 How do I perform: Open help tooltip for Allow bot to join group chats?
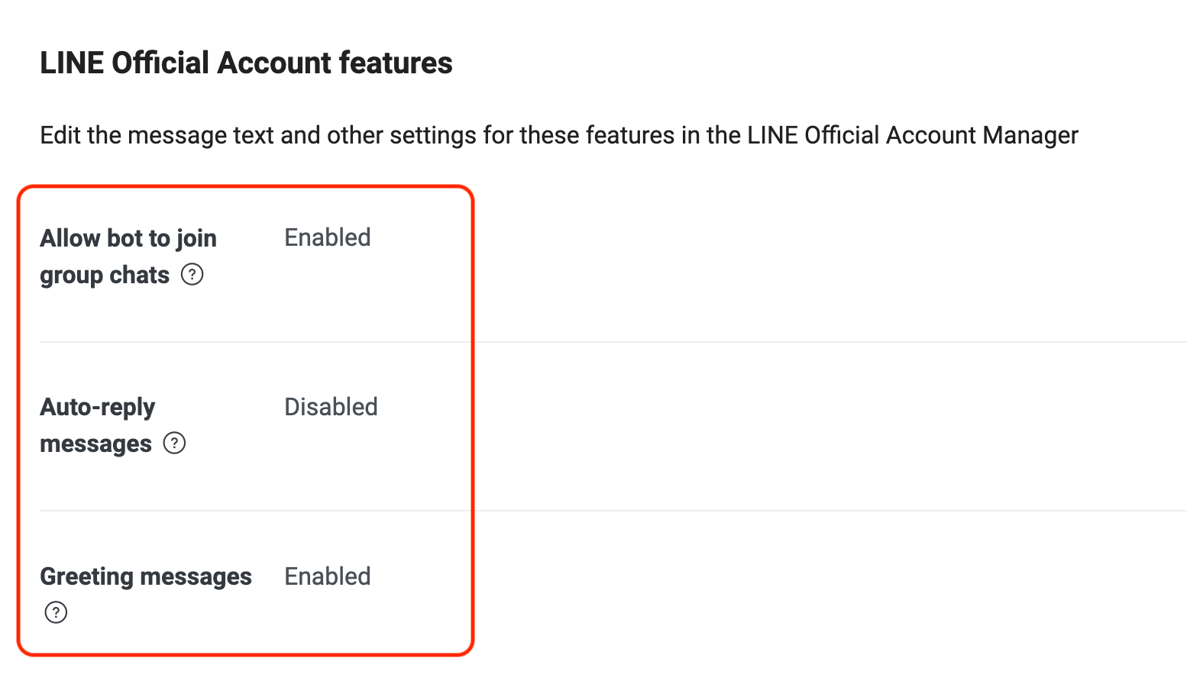[x=192, y=274]
